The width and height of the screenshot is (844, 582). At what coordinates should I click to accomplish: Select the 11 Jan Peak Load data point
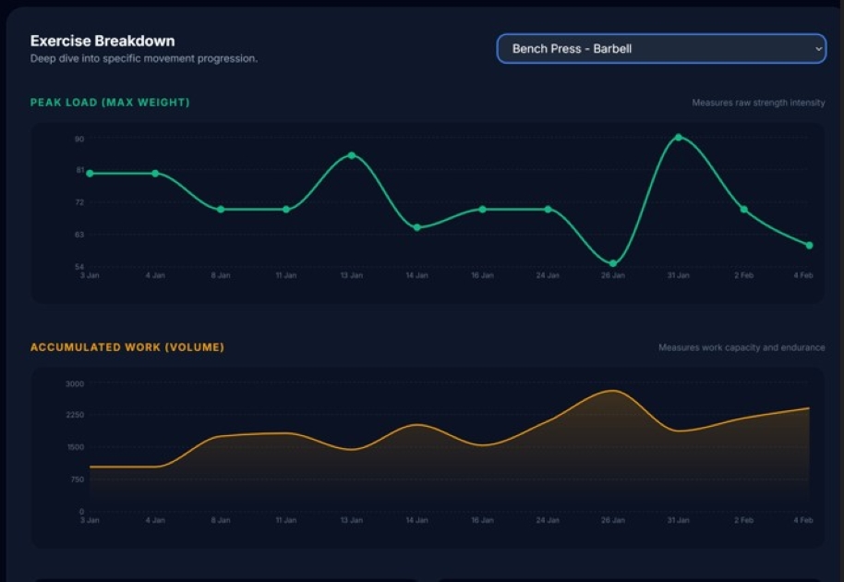coord(286,210)
